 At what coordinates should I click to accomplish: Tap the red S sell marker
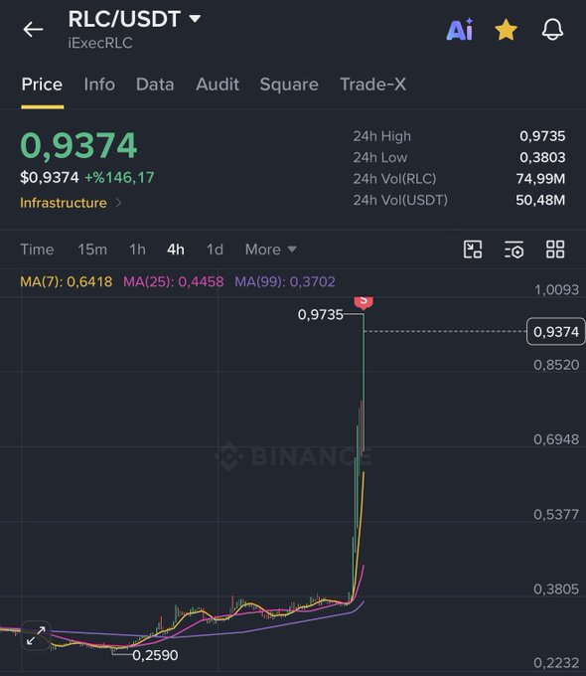(x=364, y=301)
